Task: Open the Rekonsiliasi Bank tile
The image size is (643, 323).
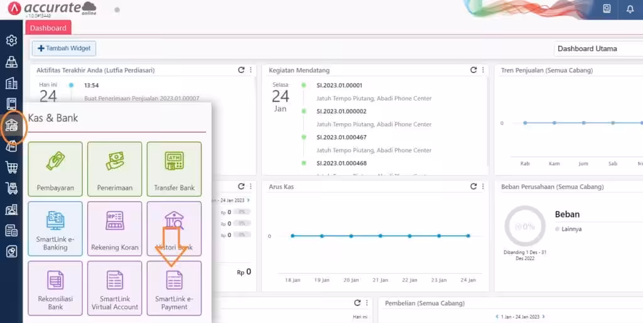Action: (x=55, y=288)
